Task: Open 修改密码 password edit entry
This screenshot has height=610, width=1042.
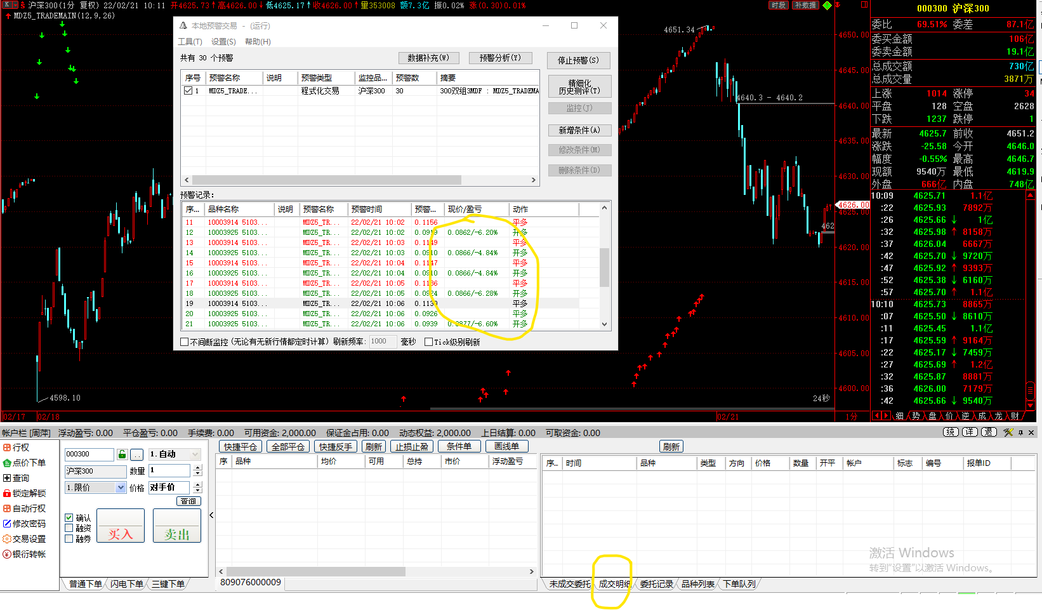Action: click(24, 524)
